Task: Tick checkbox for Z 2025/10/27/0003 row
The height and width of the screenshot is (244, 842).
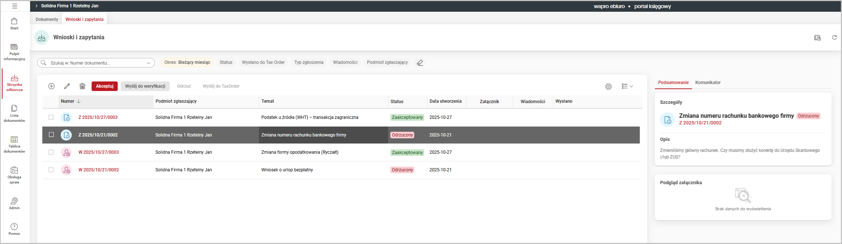Action: click(x=51, y=117)
